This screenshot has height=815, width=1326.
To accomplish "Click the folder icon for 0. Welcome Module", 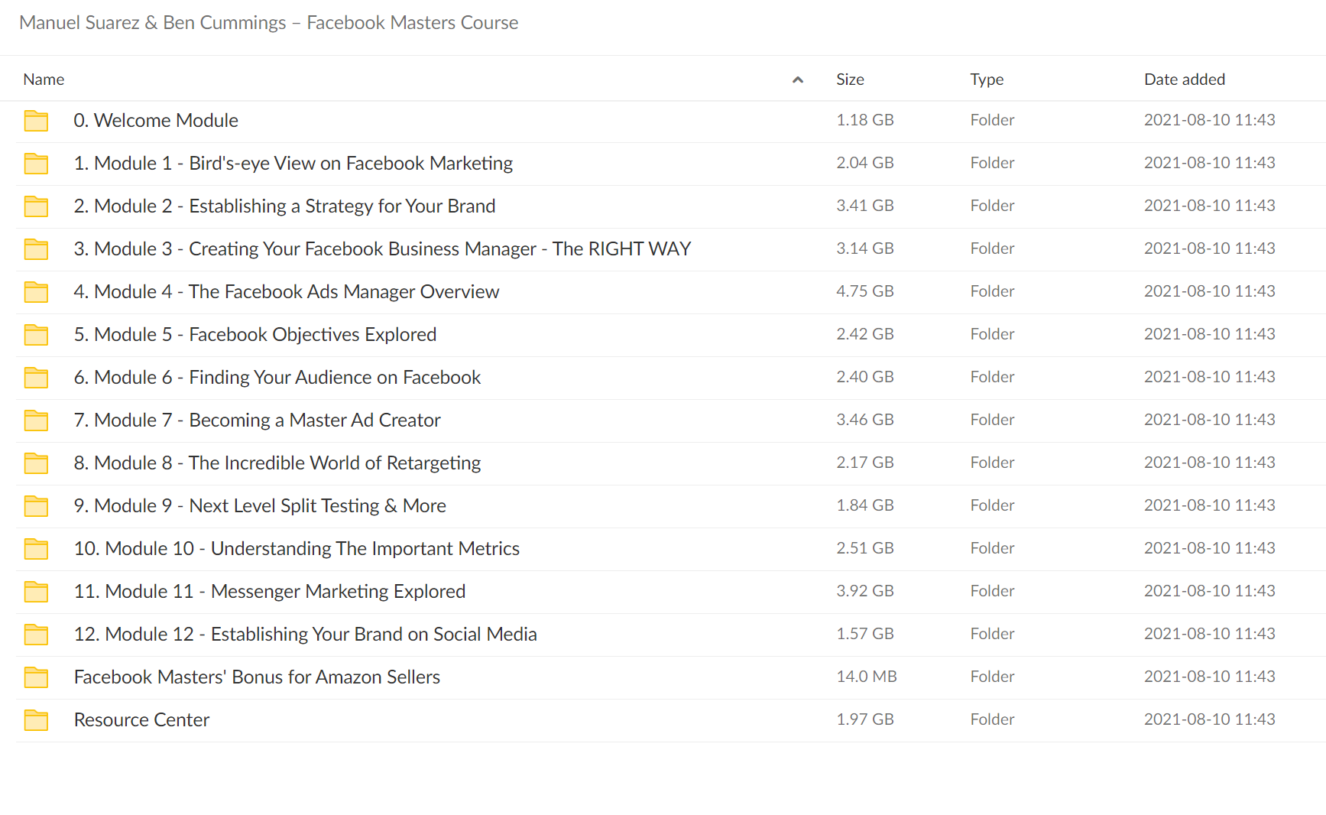I will pyautogui.click(x=36, y=121).
